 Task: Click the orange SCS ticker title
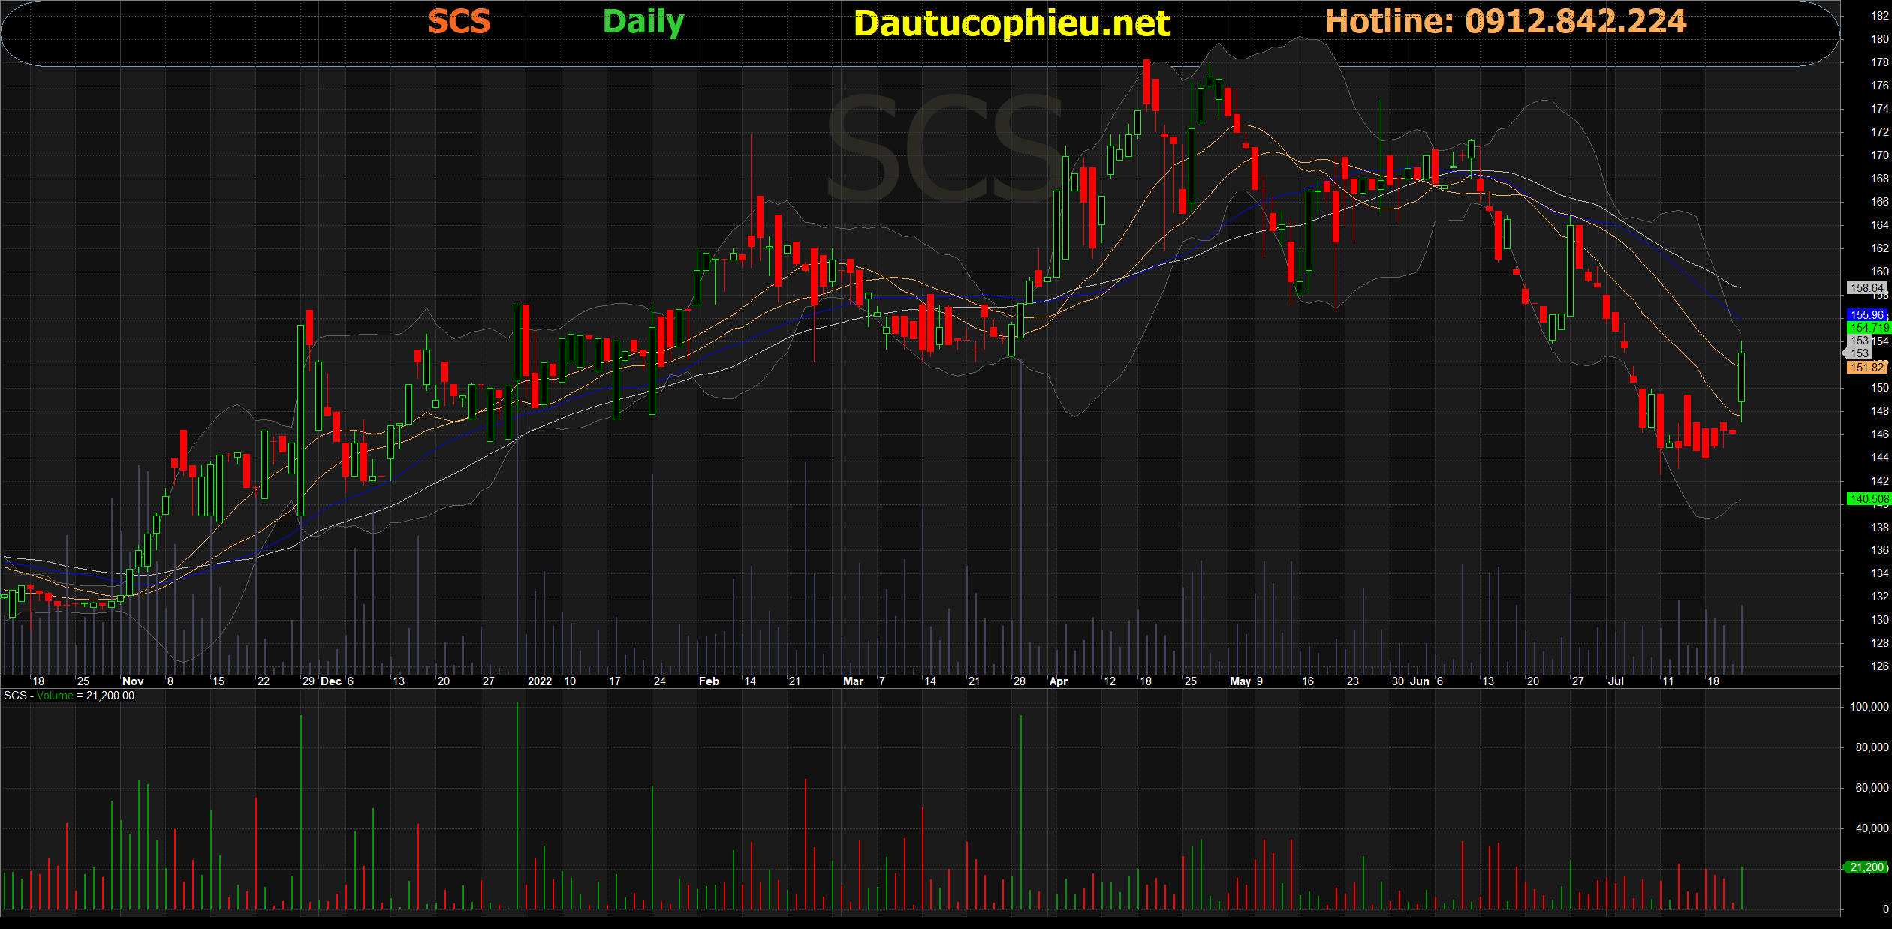[x=459, y=22]
